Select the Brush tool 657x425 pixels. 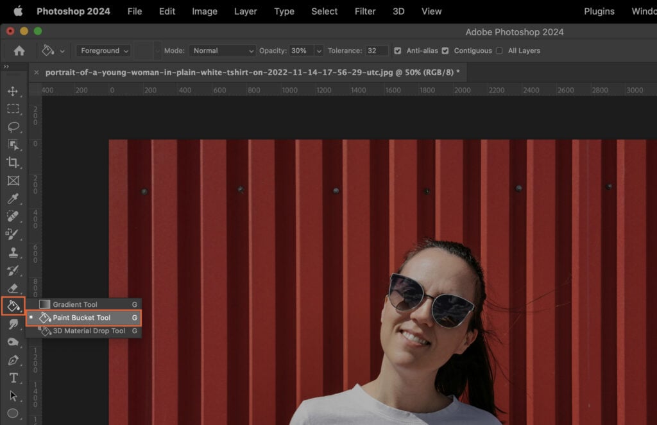coord(14,234)
